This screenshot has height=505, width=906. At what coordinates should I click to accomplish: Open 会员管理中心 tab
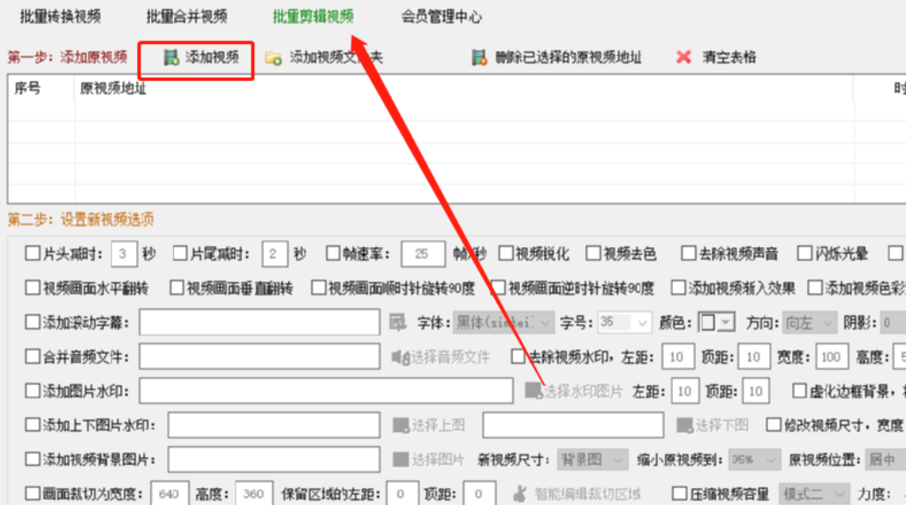point(442,16)
